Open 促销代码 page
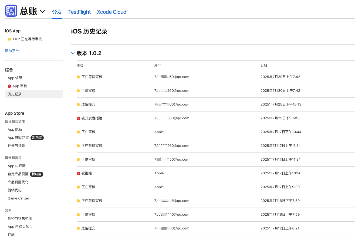Image resolution: width=355 pixels, height=237 pixels. pos(15,190)
